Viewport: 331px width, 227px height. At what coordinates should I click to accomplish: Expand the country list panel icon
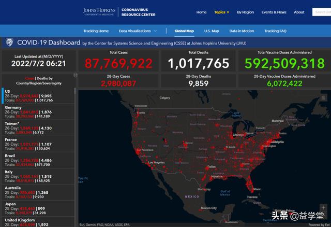pos(76,75)
